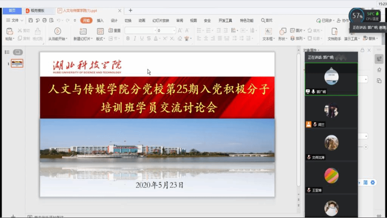
Task: Click the outline view icon above thumbnails
Action: [7, 52]
